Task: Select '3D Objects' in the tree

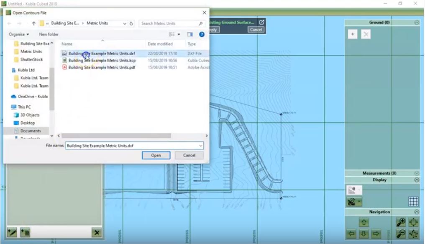Action: (x=27, y=115)
